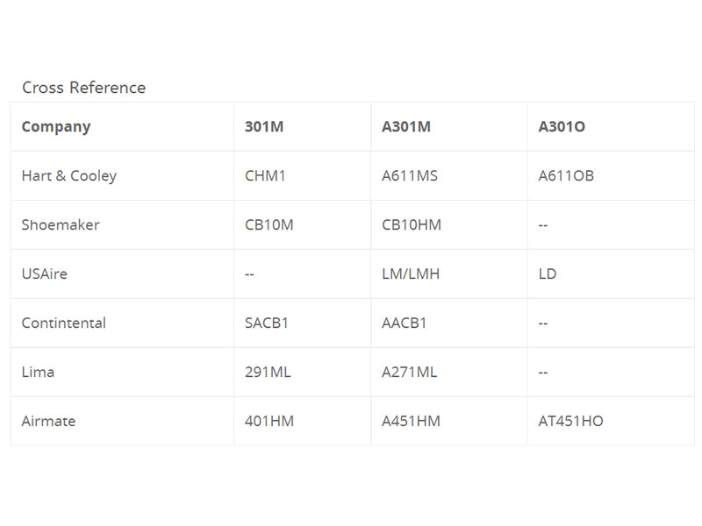Select the USAire company cell
The width and height of the screenshot is (702, 526).
(x=45, y=274)
